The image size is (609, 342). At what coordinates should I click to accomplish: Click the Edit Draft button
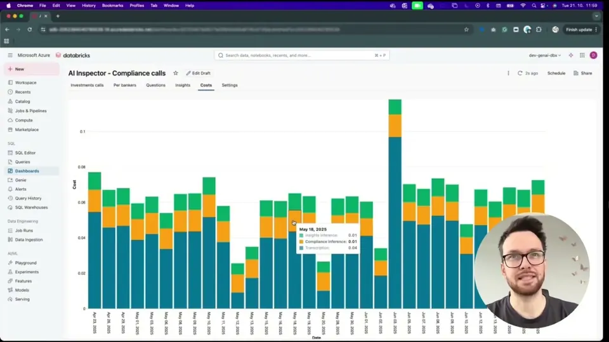tap(198, 73)
